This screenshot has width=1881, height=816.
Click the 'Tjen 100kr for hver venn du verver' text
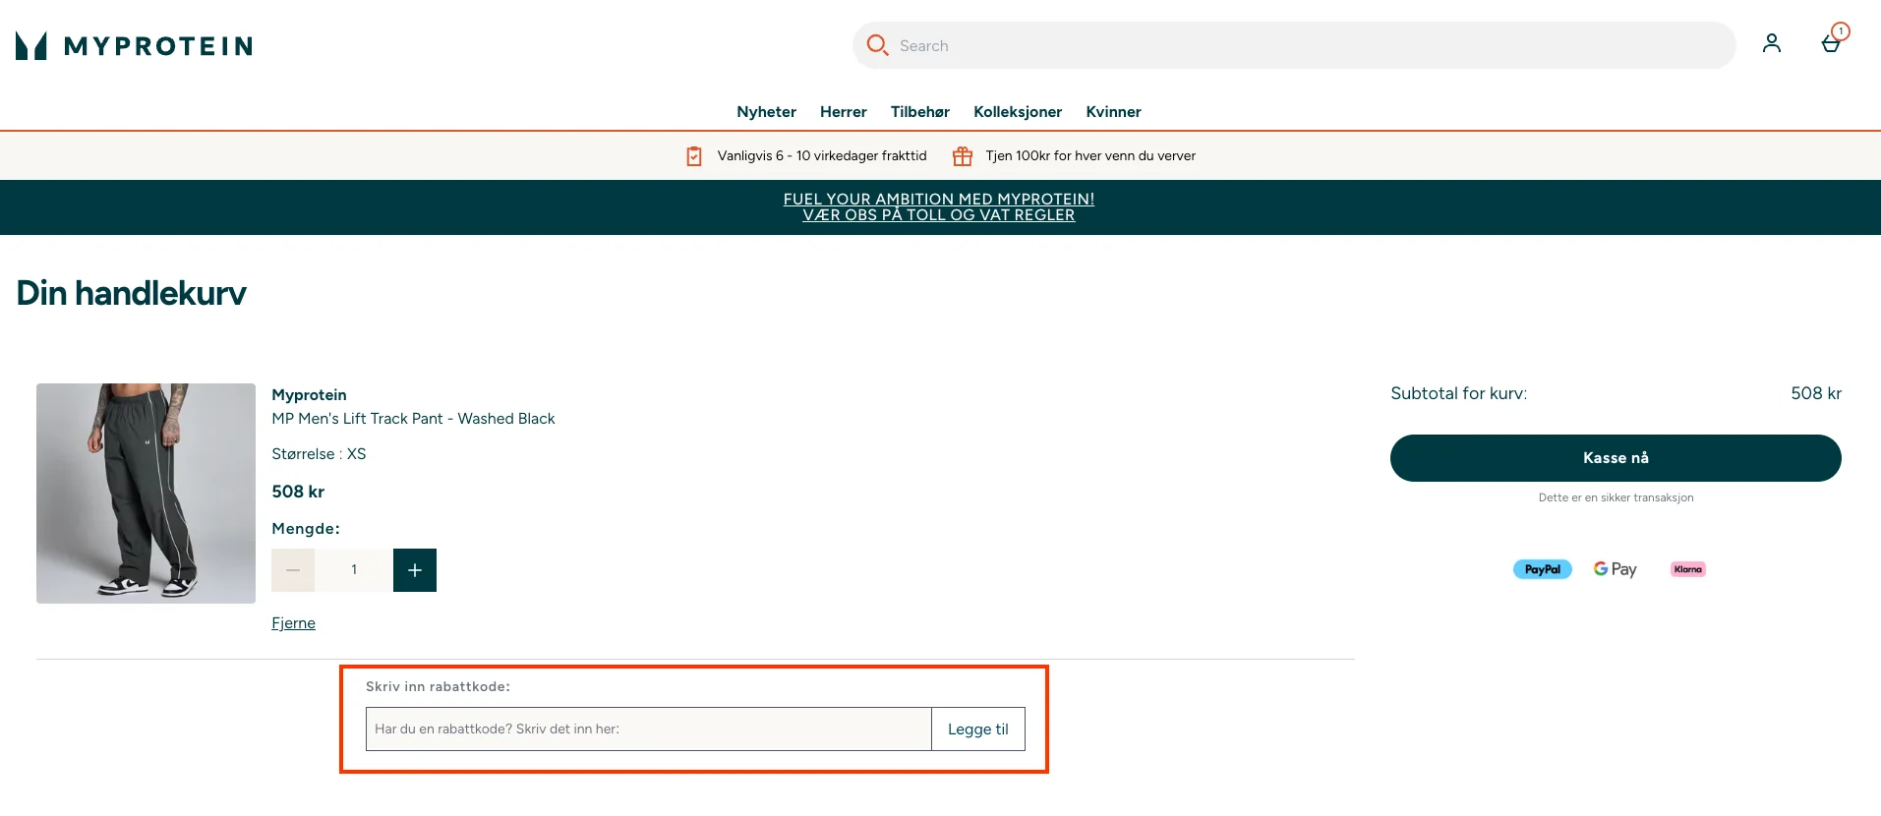(1090, 156)
